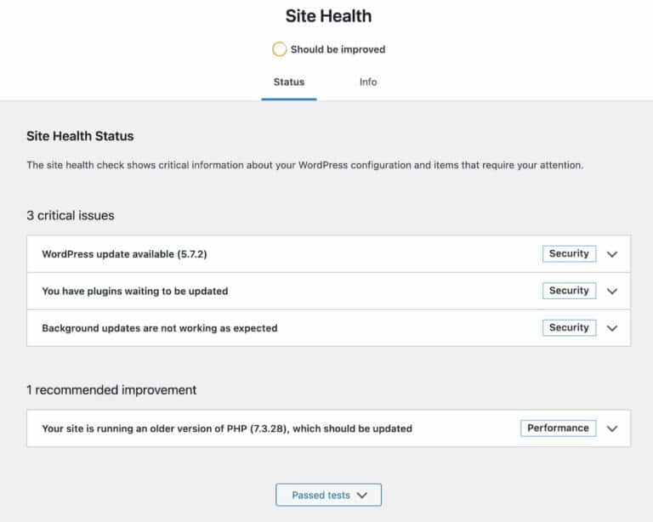Viewport: 653px width, 522px height.
Task: Expand the WordPress update available row chevron
Action: (612, 254)
